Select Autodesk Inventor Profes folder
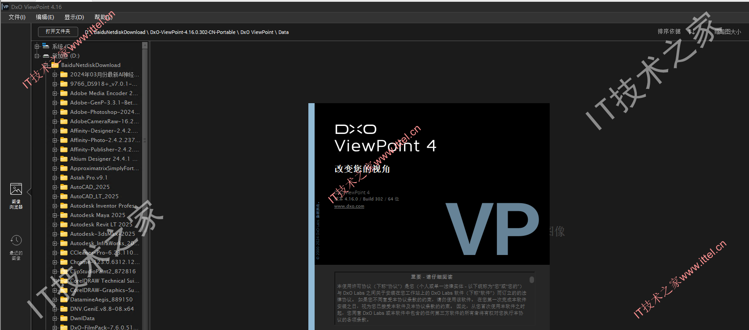The image size is (749, 330). coord(104,206)
